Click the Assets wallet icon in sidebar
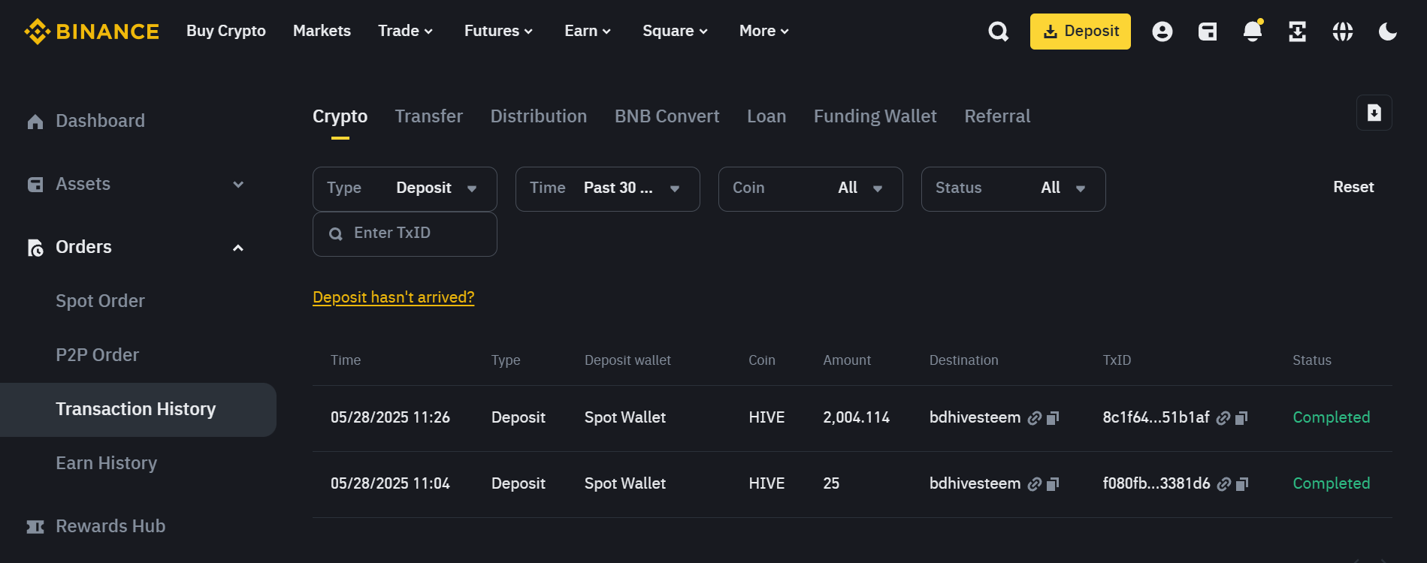Viewport: 1427px width, 563px height. click(x=35, y=185)
